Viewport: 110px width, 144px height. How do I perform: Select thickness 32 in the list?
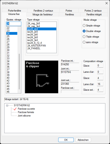12,56
